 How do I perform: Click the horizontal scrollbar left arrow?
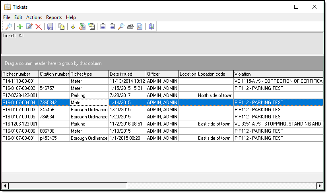[5, 186]
